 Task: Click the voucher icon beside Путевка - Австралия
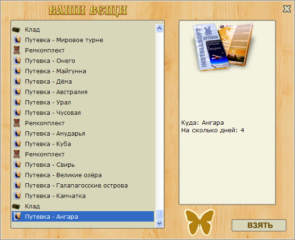tap(17, 92)
